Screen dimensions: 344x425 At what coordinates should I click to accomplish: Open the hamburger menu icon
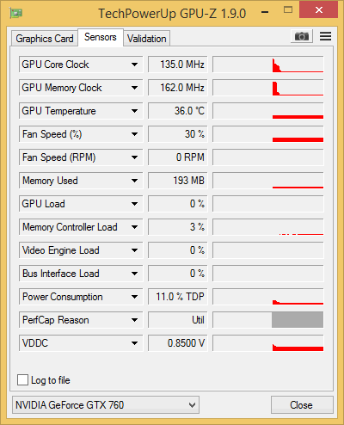click(x=325, y=36)
